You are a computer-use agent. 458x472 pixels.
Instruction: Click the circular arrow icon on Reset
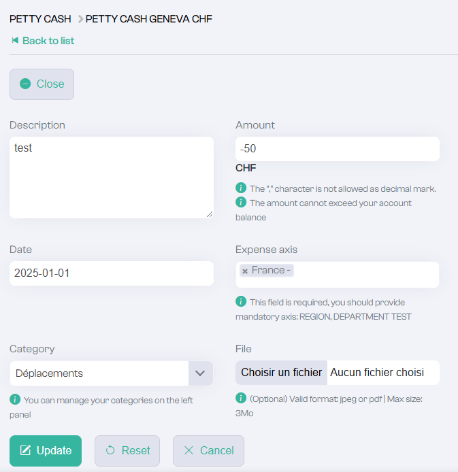[110, 450]
